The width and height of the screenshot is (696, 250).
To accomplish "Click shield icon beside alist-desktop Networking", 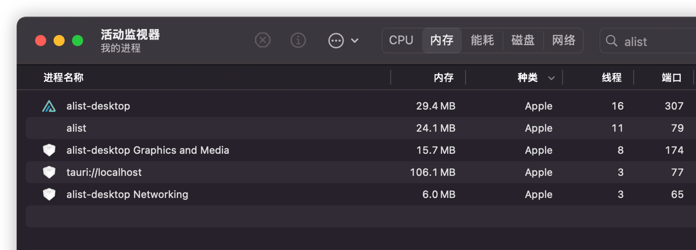I will pyautogui.click(x=49, y=195).
